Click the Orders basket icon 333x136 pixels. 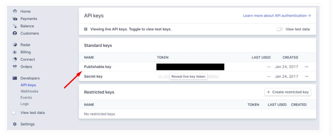(15, 67)
